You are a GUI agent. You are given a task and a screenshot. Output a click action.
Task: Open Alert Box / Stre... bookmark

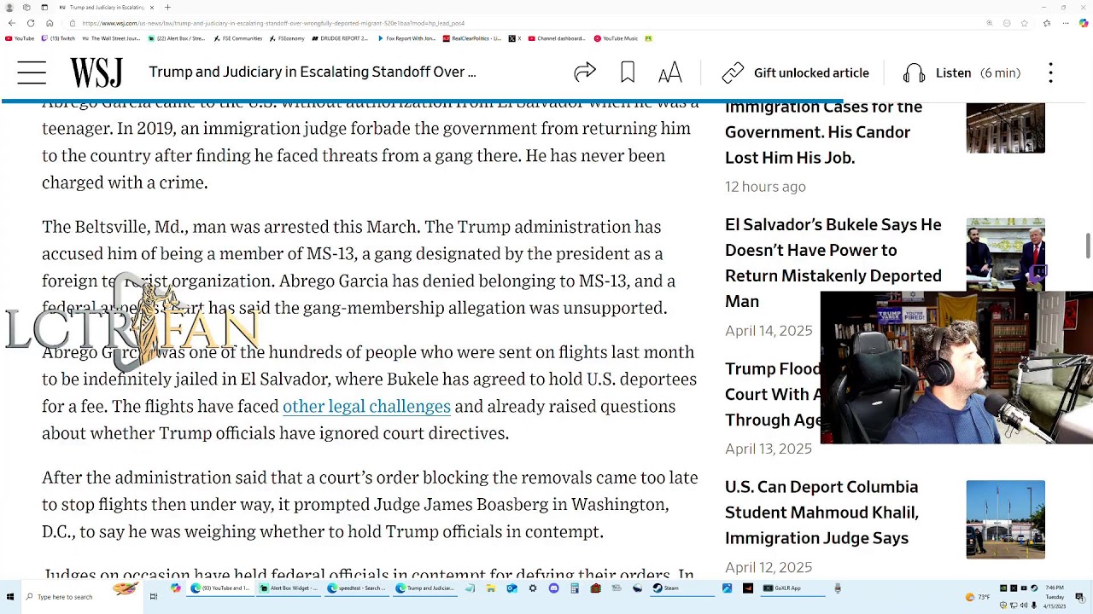177,38
